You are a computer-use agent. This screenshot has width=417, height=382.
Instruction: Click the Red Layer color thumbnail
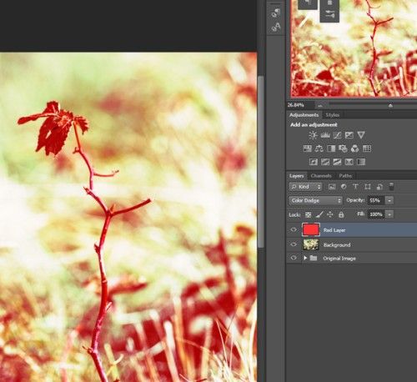pos(311,230)
